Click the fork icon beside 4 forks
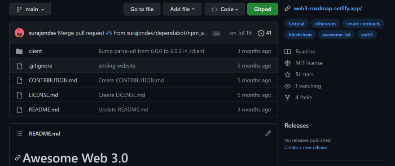Viewport: 395px width, 166px height. (287, 97)
